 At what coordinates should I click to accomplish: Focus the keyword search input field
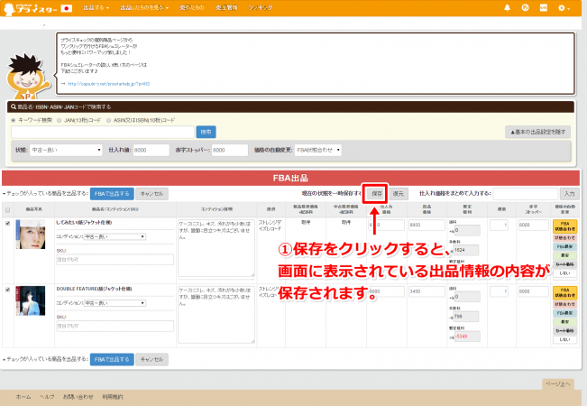(103, 132)
